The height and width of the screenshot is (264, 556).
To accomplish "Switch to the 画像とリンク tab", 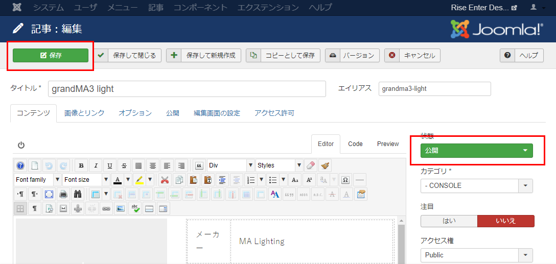I will click(x=84, y=113).
